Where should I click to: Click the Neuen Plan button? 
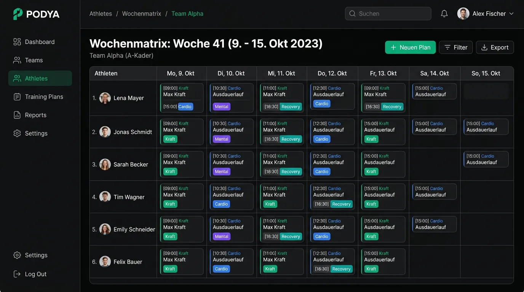[x=410, y=48]
